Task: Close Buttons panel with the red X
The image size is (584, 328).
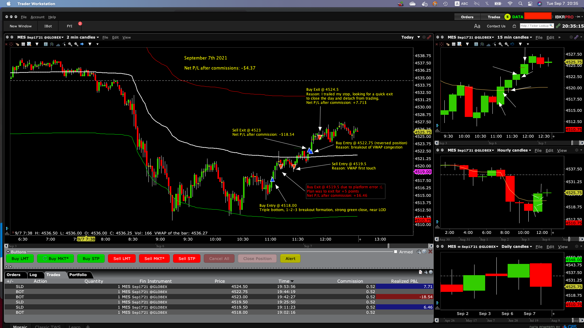Action: tap(430, 252)
